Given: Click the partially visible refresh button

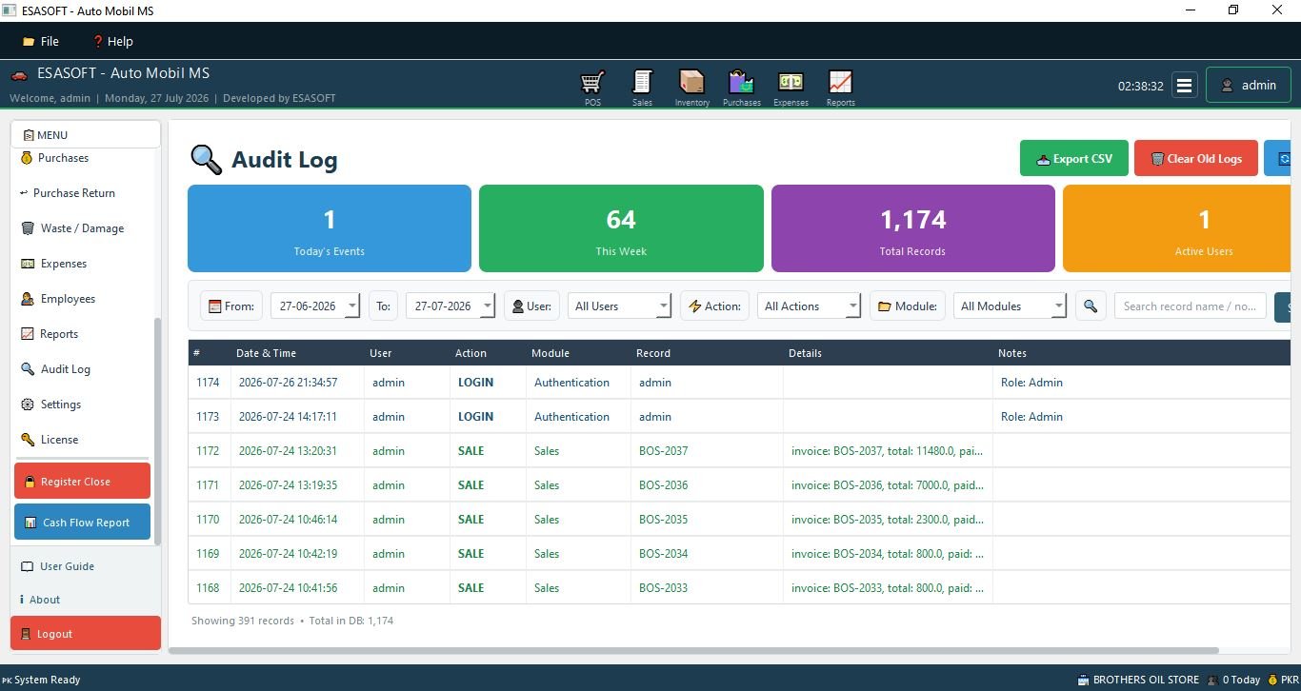Looking at the screenshot, I should (1277, 158).
